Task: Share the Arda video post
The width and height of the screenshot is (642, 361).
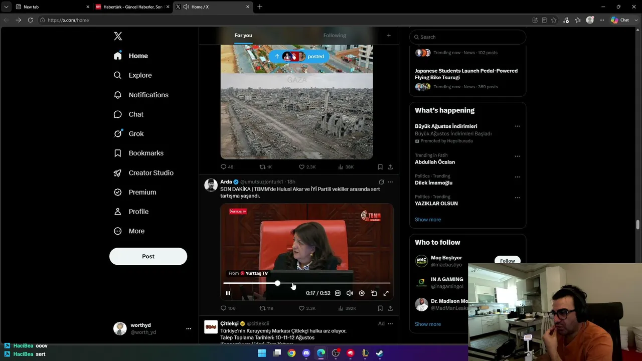Action: pos(390,308)
